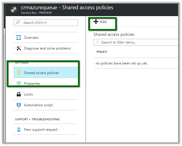The width and height of the screenshot is (182, 146).
Task: Click the Overview icon in sidebar
Action: pos(19,38)
